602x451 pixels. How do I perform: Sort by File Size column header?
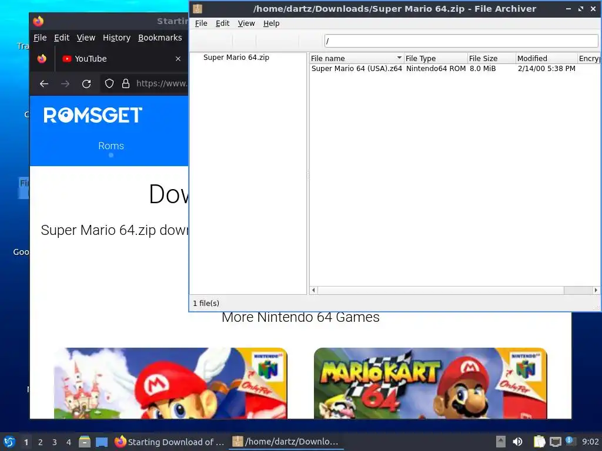pos(491,58)
